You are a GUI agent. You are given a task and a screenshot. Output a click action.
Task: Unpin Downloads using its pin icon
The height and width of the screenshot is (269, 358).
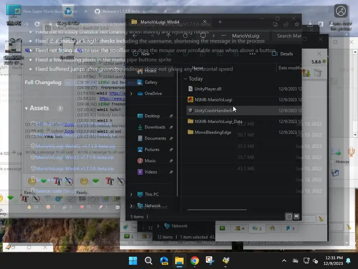tap(171, 127)
